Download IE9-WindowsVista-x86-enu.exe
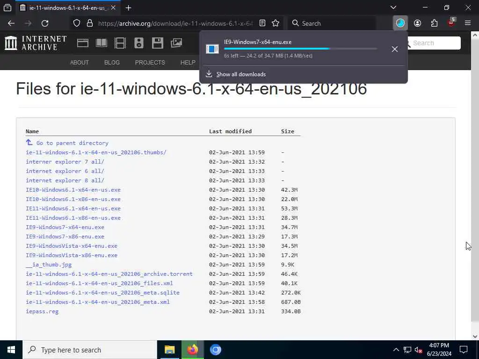 coord(72,255)
